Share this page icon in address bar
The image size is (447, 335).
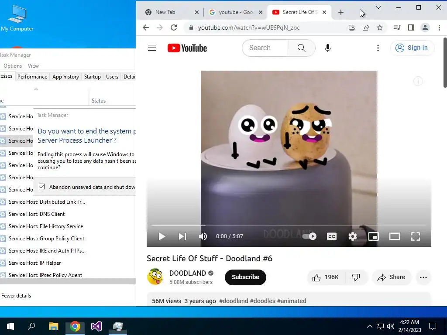366,27
